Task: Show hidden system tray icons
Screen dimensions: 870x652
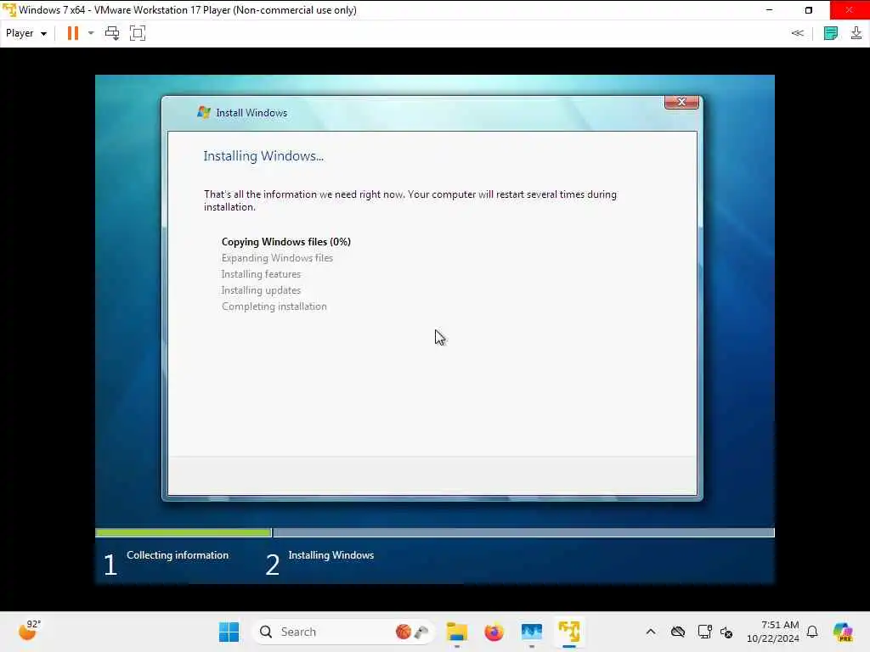Action: (651, 632)
